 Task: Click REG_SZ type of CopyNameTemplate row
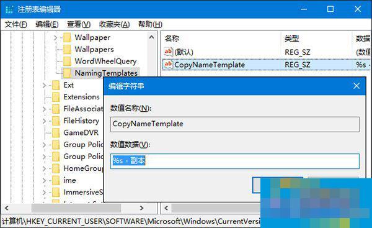point(297,65)
